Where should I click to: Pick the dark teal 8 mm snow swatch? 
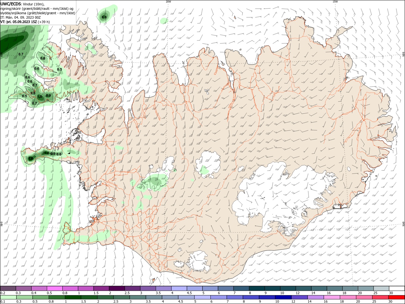click(x=257, y=288)
